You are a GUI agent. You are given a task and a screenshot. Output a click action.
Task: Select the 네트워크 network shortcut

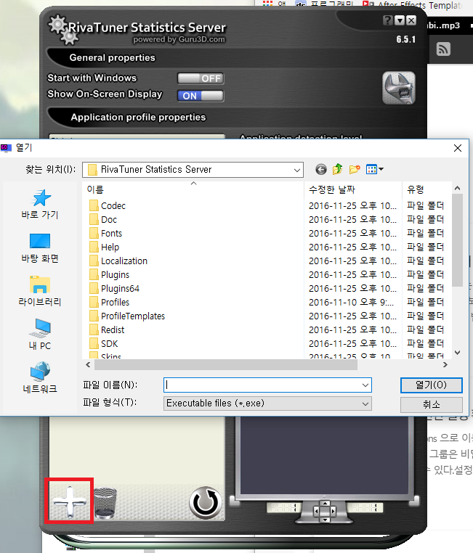coord(40,377)
